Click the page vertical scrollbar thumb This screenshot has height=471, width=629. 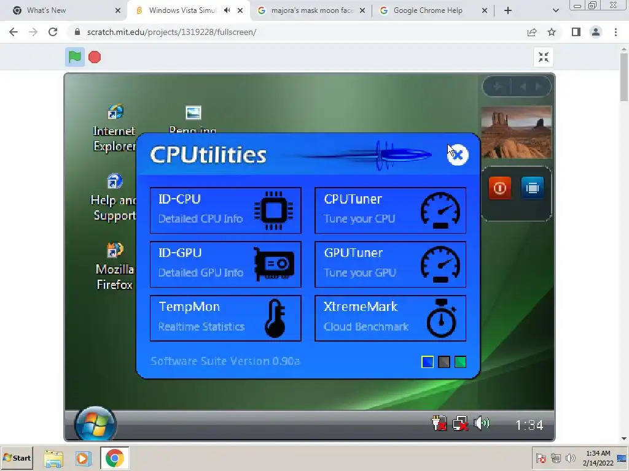pyautogui.click(x=624, y=77)
